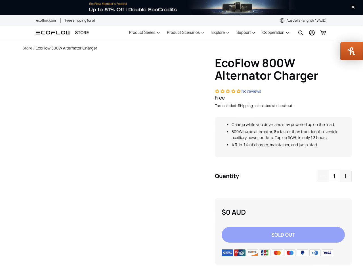Image resolution: width=363 pixels, height=279 pixels.
Task: Click the Maestro payment icon
Action: point(290,253)
